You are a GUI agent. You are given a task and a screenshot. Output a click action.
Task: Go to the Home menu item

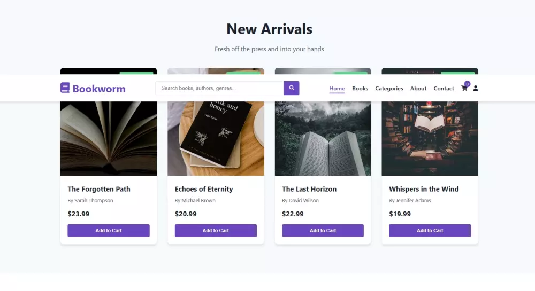click(x=337, y=89)
